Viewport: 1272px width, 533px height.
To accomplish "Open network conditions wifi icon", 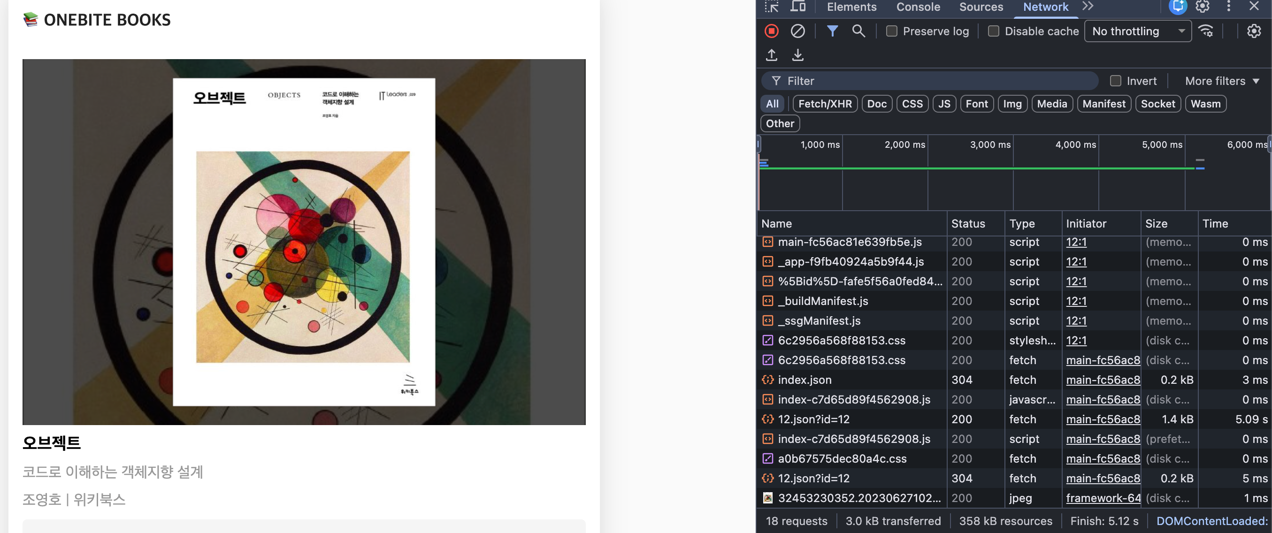I will 1206,31.
